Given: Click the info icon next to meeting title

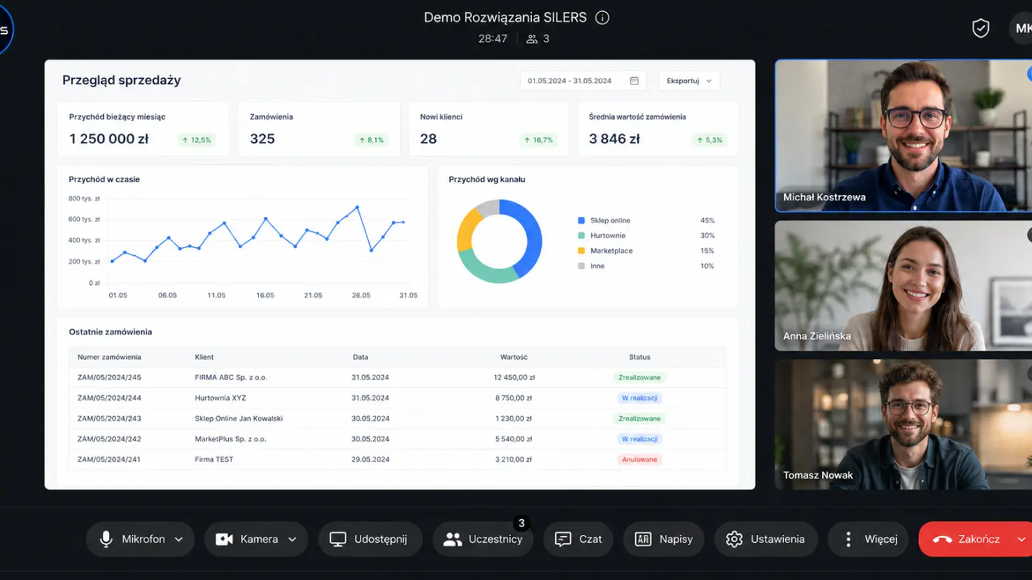Looking at the screenshot, I should [x=602, y=17].
